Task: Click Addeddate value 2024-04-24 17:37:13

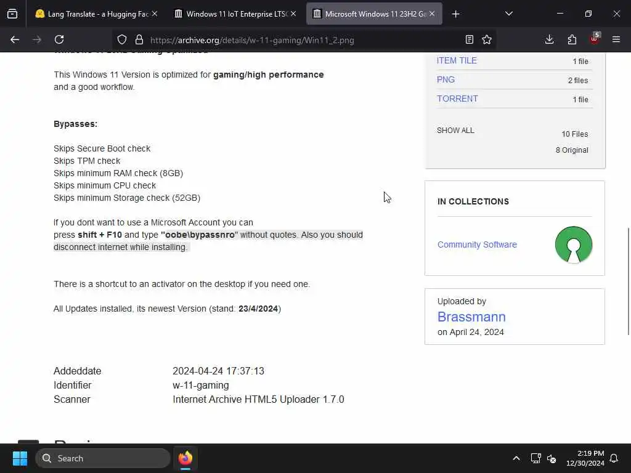Action: coord(219,371)
